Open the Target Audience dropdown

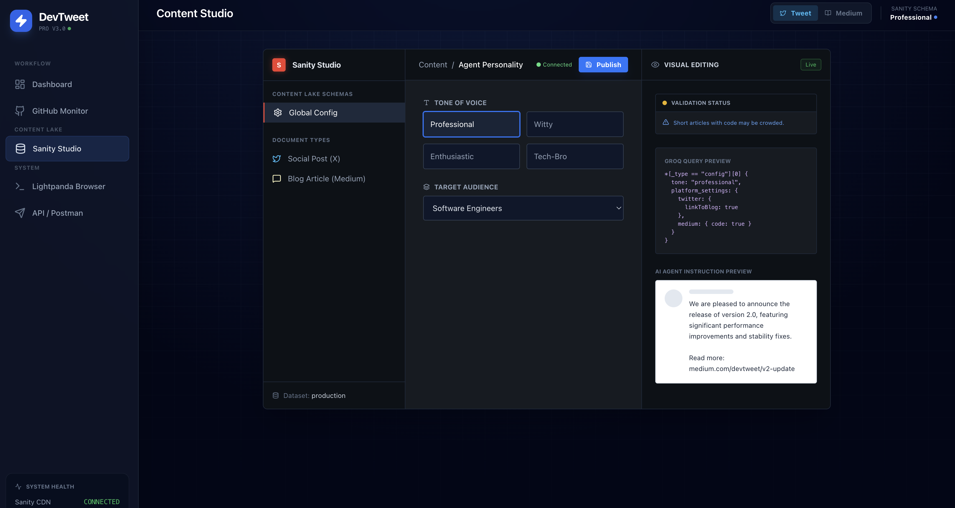pos(523,209)
